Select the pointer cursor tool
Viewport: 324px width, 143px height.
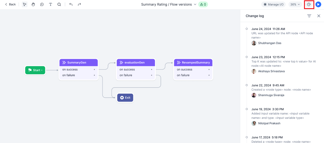click(x=25, y=5)
